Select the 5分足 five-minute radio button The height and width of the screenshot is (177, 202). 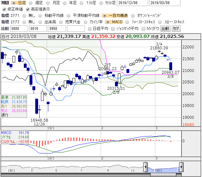[x=101, y=3]
